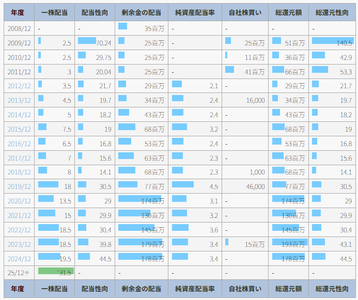Click the 25/12 forecast year cell
358x300 pixels.
[x=19, y=272]
